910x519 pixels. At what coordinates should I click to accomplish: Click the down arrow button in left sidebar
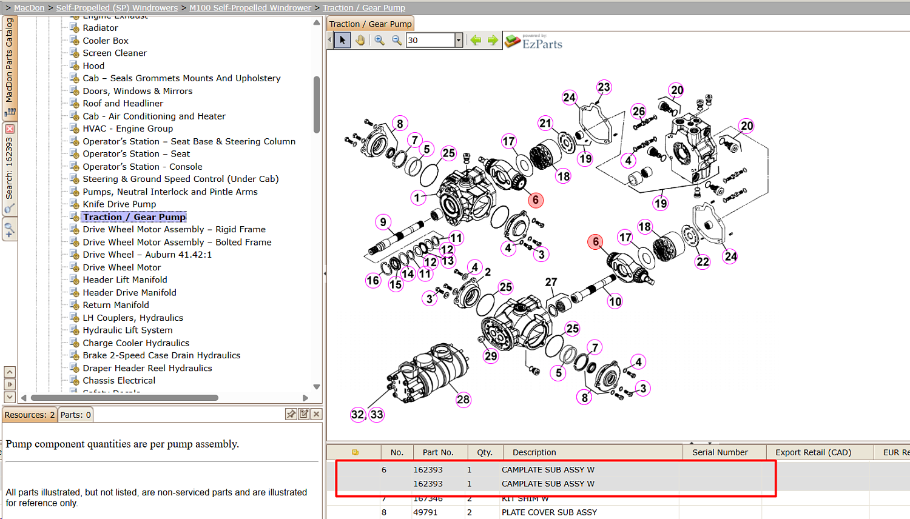[x=10, y=397]
